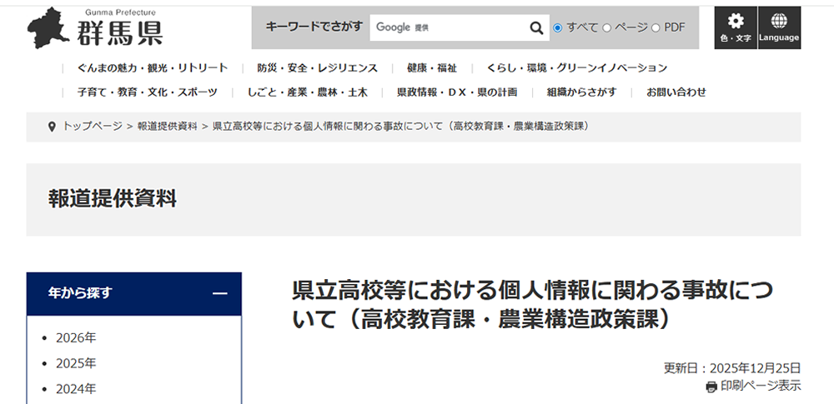This screenshot has height=404, width=834.
Task: Open 報道提供資料 breadcrumb link
Action: click(x=167, y=127)
